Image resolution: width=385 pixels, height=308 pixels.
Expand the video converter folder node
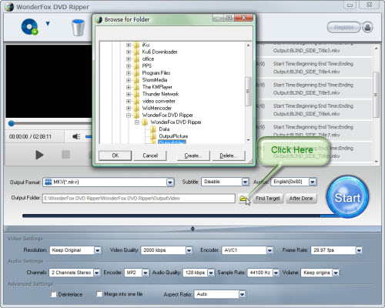(x=129, y=101)
